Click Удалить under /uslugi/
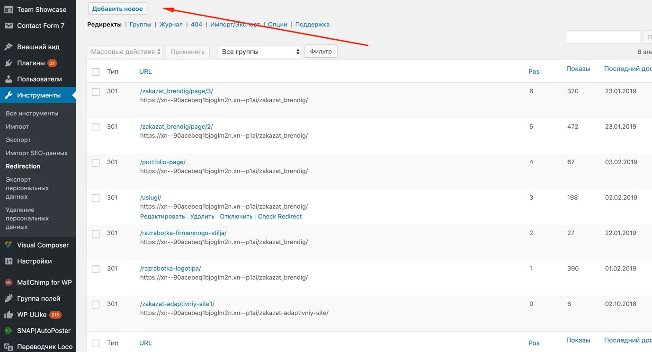 click(203, 217)
